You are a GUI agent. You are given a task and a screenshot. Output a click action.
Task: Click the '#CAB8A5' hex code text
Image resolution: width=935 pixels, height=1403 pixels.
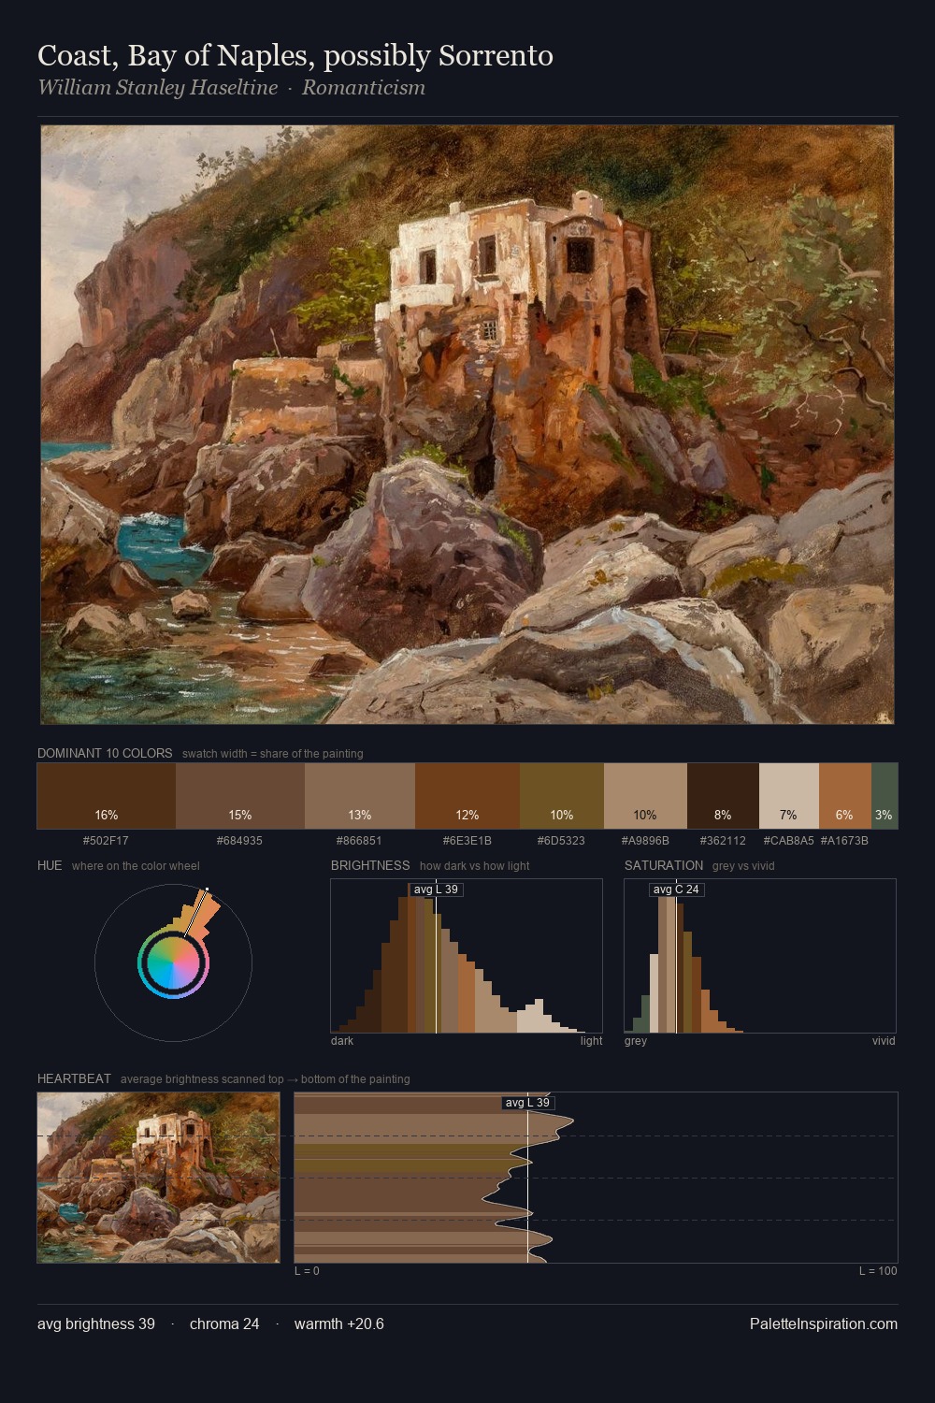click(788, 841)
